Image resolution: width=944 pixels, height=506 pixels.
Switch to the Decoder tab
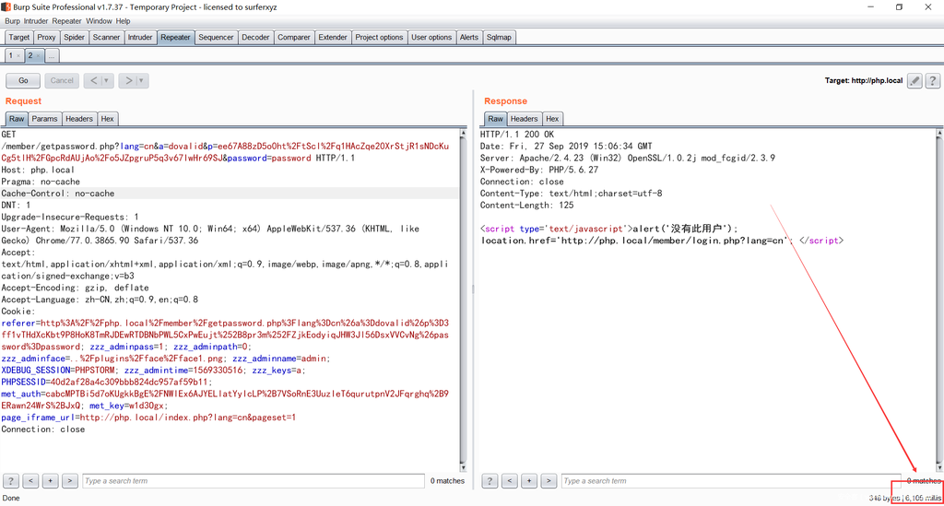tap(255, 37)
